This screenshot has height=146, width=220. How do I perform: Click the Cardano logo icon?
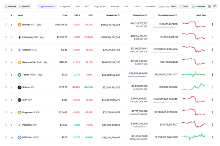pyautogui.click(x=19, y=50)
